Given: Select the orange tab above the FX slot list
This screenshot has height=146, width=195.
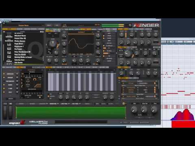Looking at the screenshot, I should click(20, 67).
